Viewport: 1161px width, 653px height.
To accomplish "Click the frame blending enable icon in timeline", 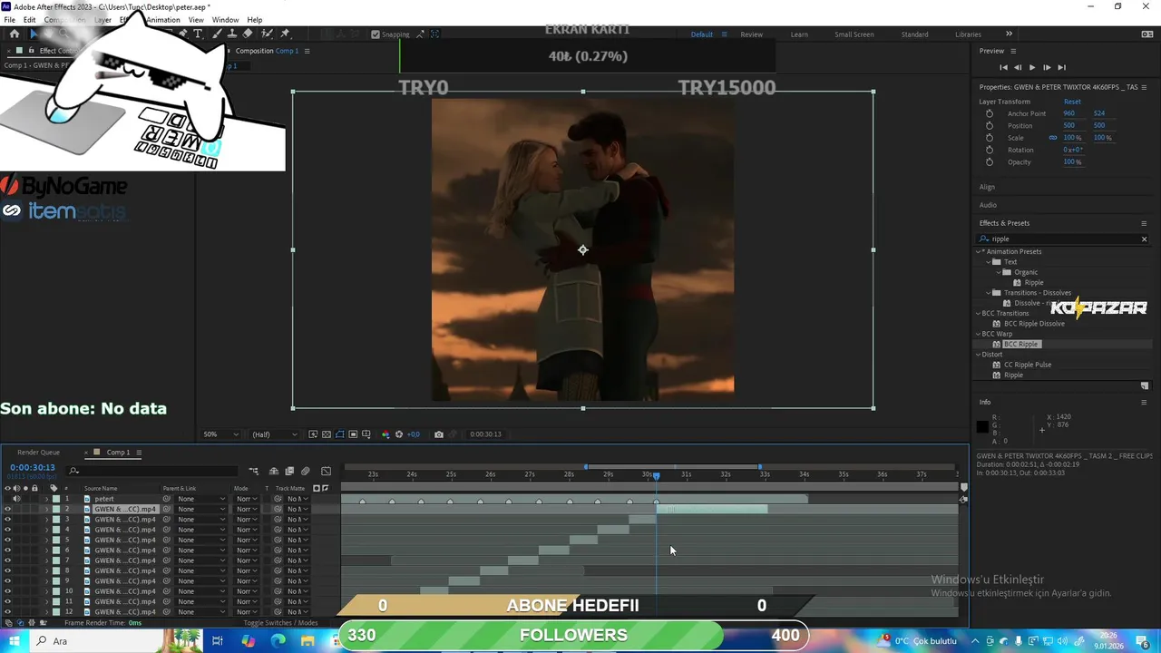I will [289, 471].
